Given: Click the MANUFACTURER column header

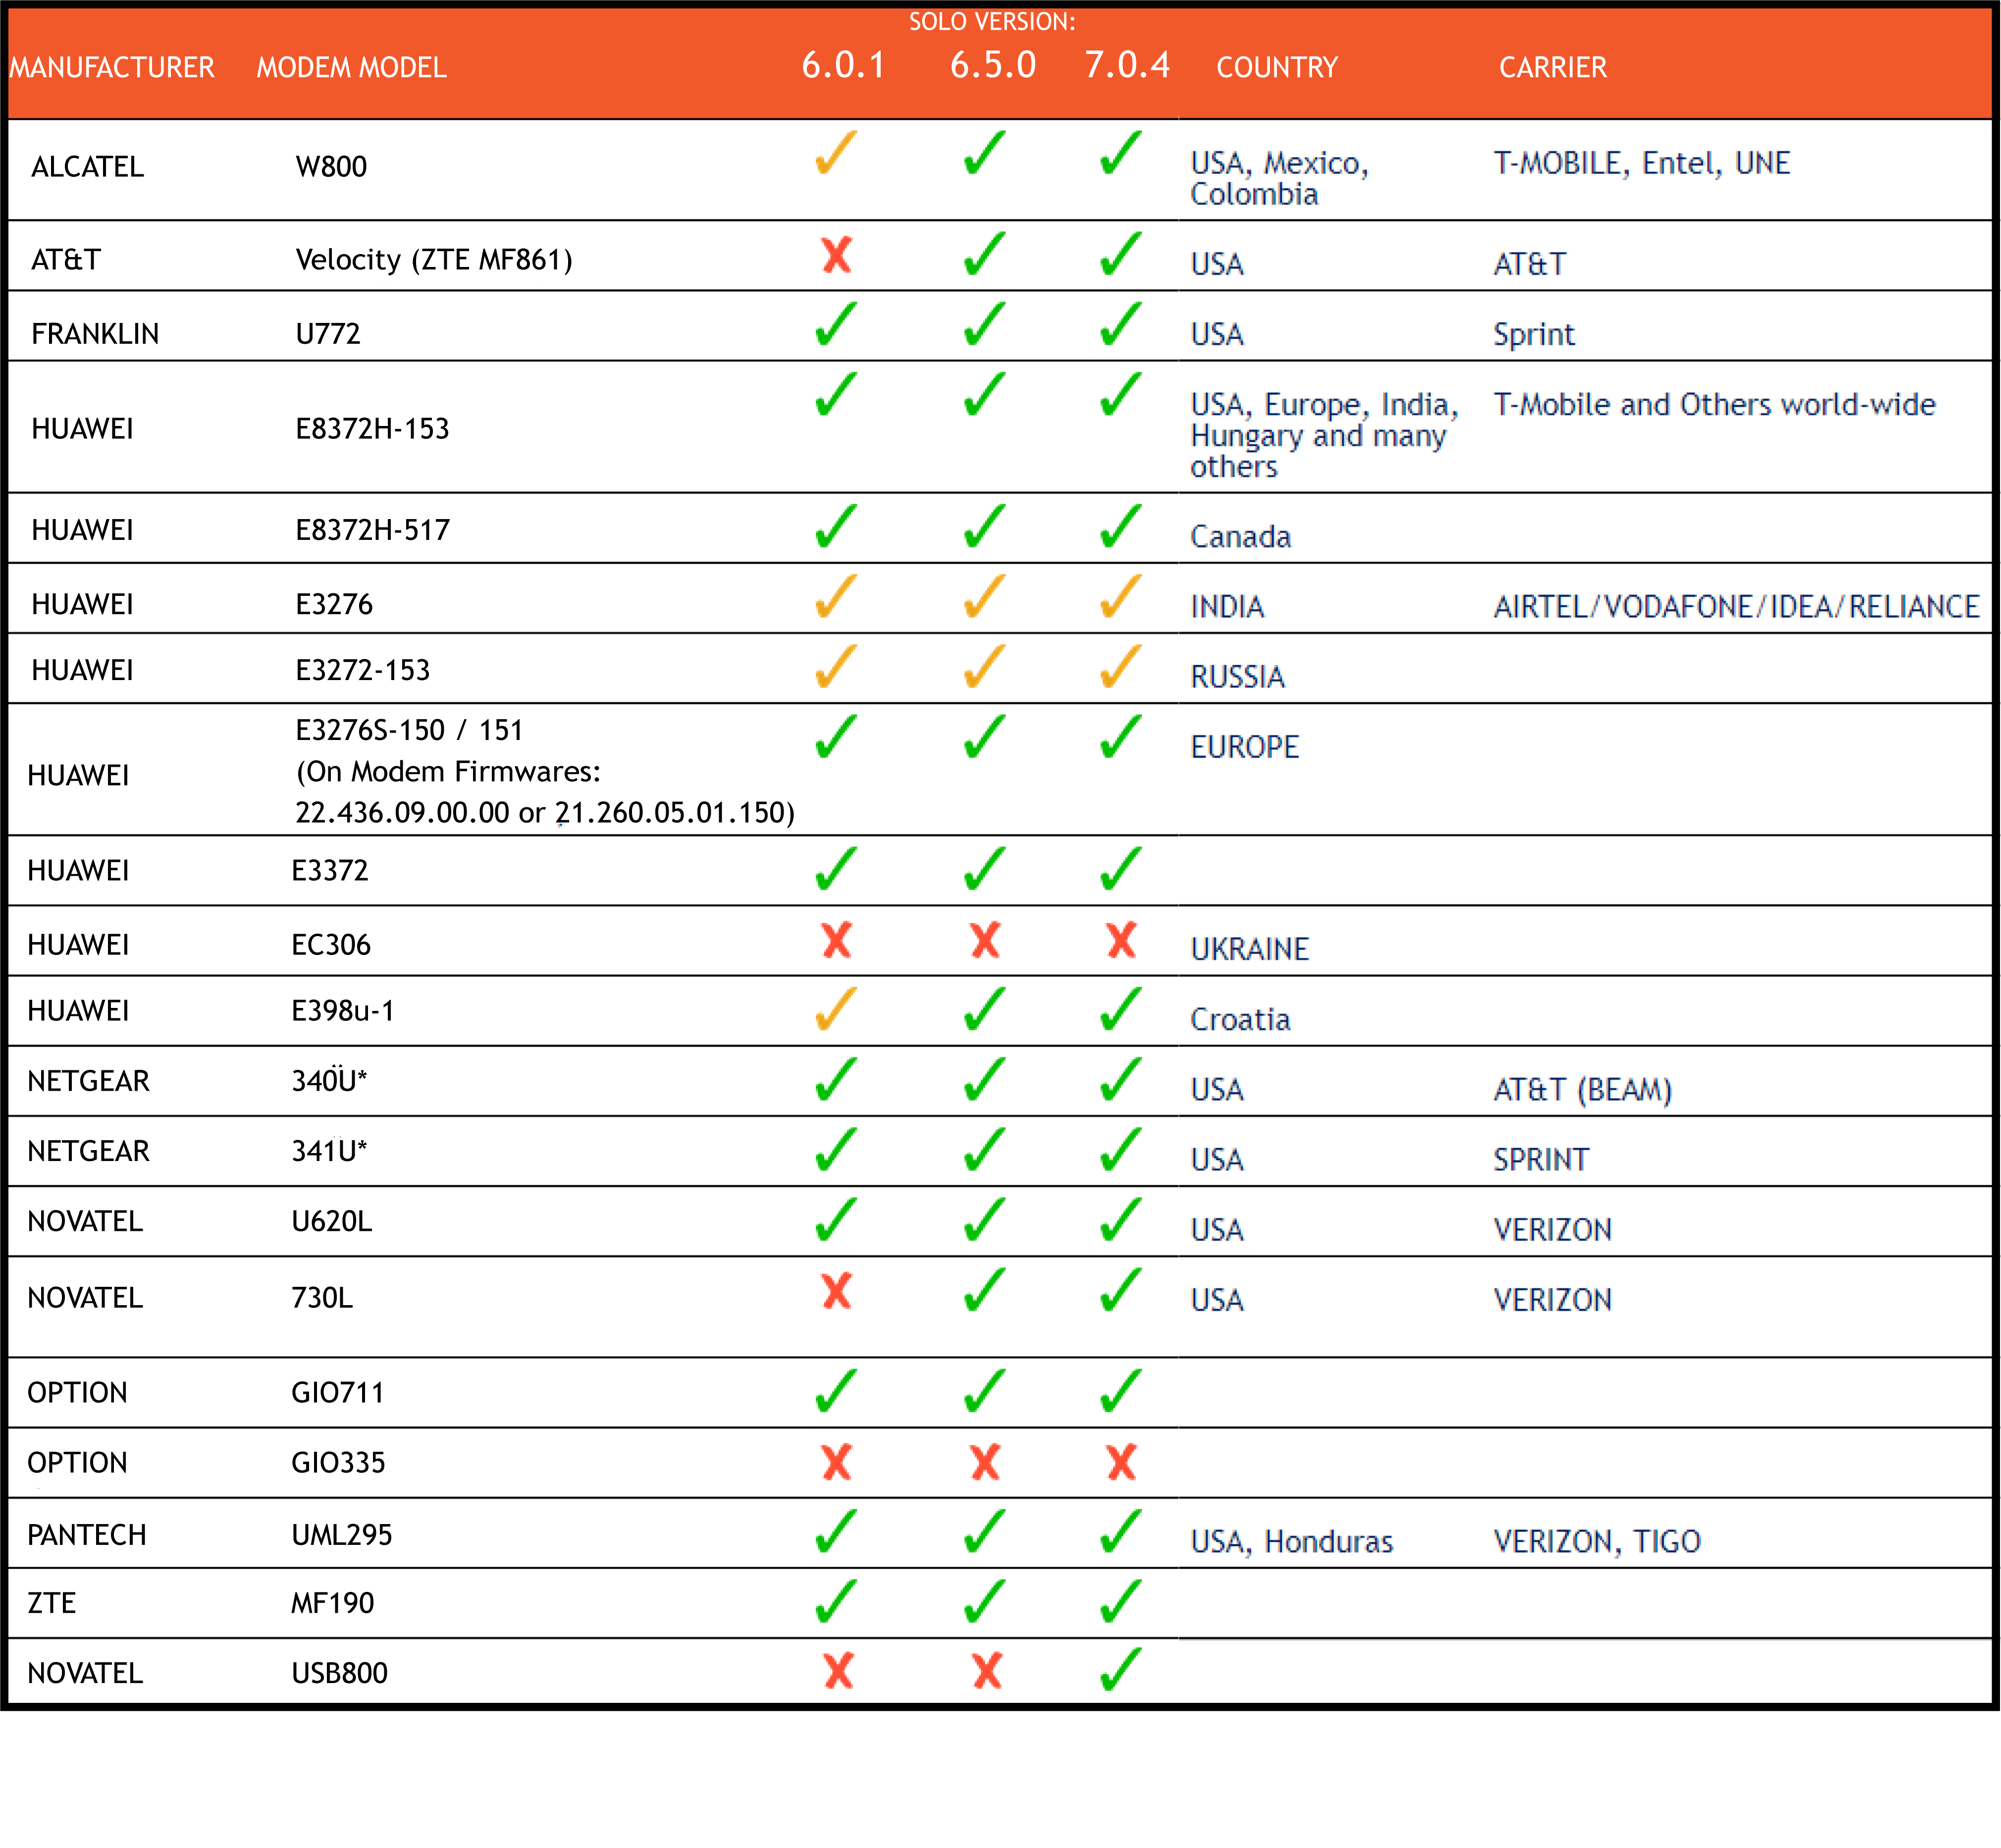Looking at the screenshot, I should 112,68.
